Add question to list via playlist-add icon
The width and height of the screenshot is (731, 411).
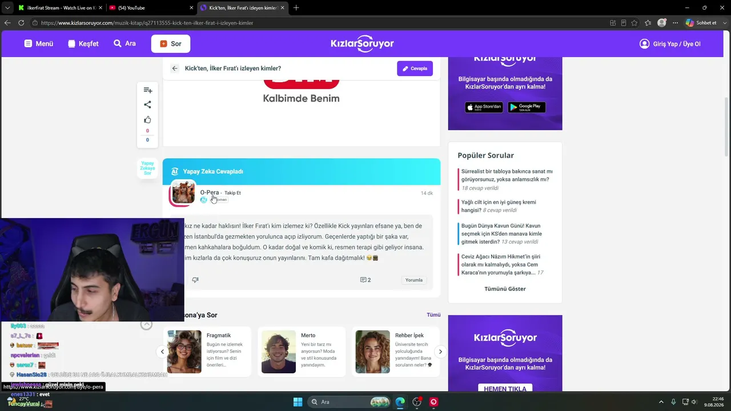(x=147, y=90)
